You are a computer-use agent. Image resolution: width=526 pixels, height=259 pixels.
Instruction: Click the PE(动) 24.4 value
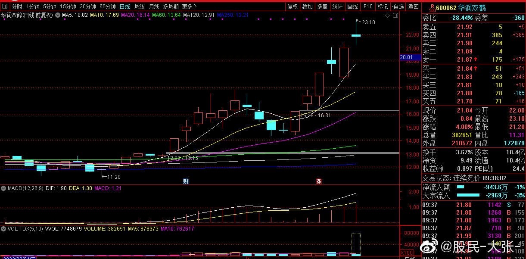coord(518,169)
